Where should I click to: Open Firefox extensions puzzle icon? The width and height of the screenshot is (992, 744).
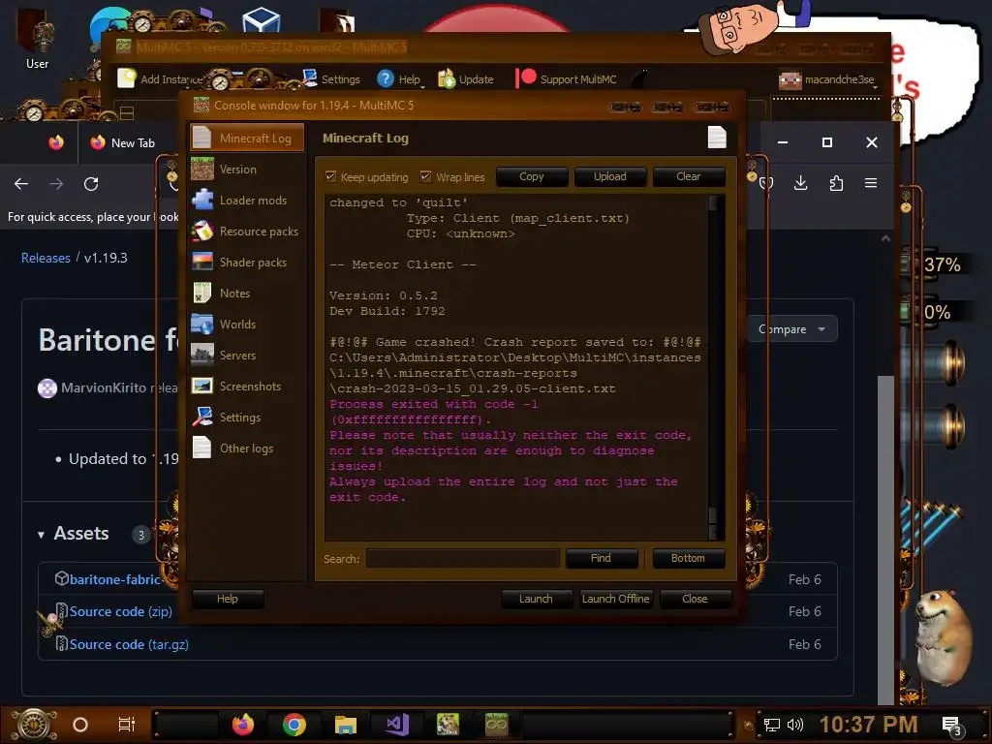pos(836,183)
